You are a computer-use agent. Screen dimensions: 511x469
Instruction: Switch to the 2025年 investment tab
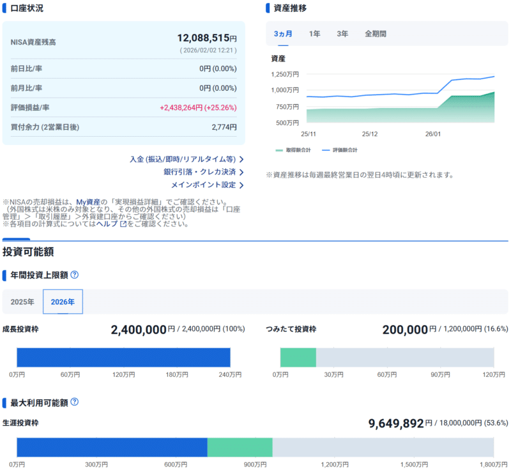22,302
